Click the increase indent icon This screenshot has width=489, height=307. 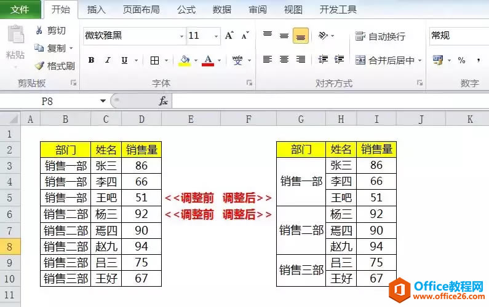click(339, 60)
